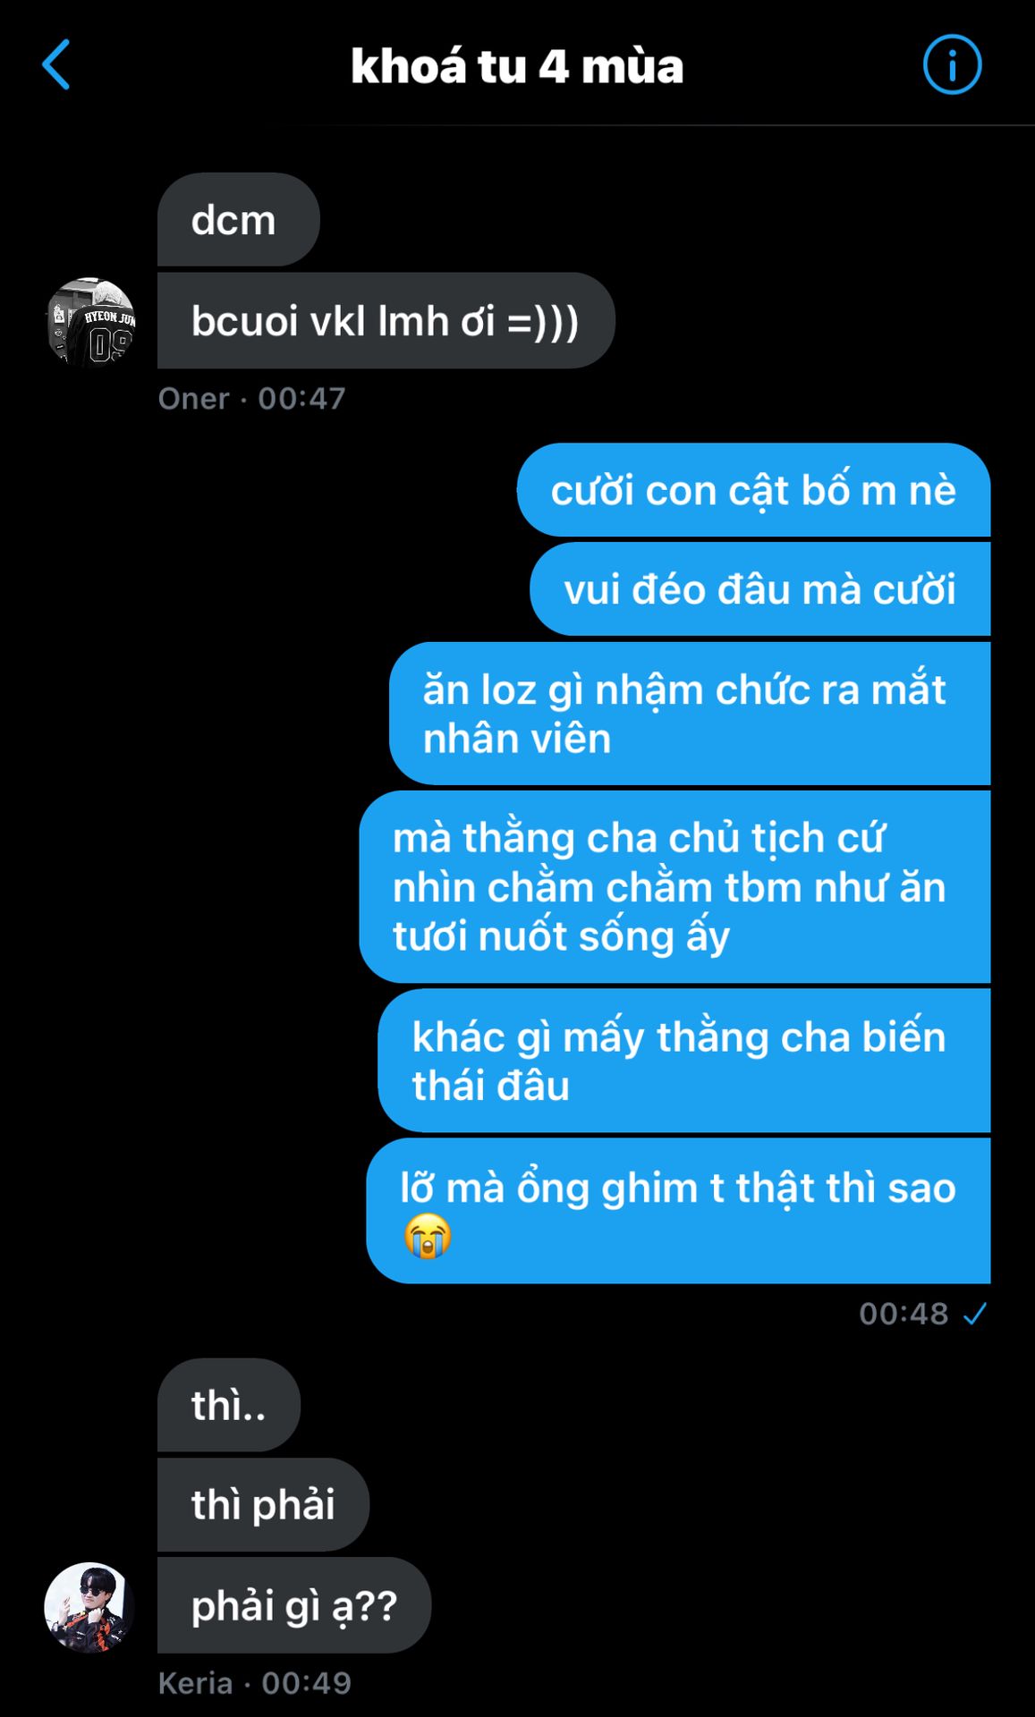The image size is (1035, 1717).
Task: Tap the 'thì phải' message bubble
Action: (263, 1504)
